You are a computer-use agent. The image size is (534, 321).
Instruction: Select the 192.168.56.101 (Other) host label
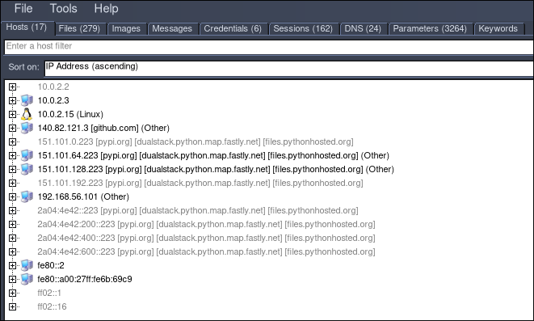coord(83,196)
